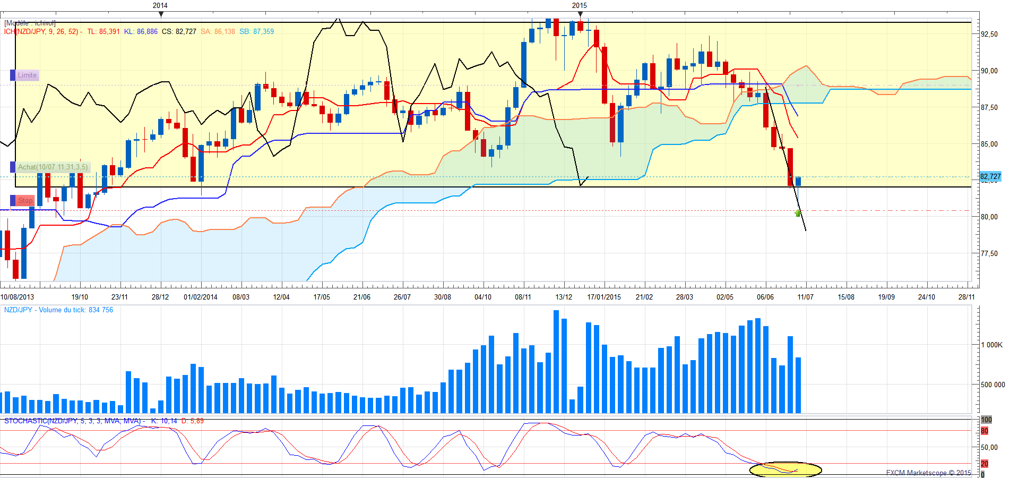Click the 15/08 date label
The image size is (1010, 478).
point(846,297)
